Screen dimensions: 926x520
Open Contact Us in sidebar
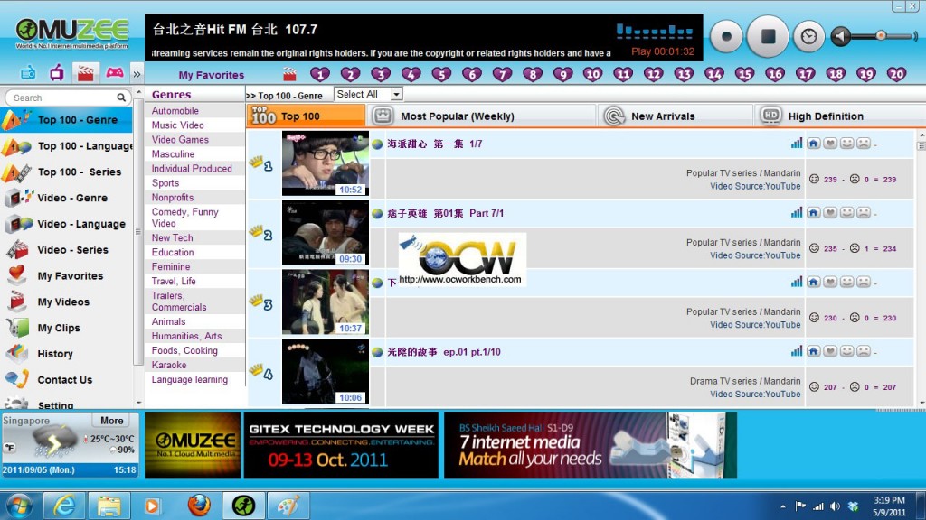67,379
